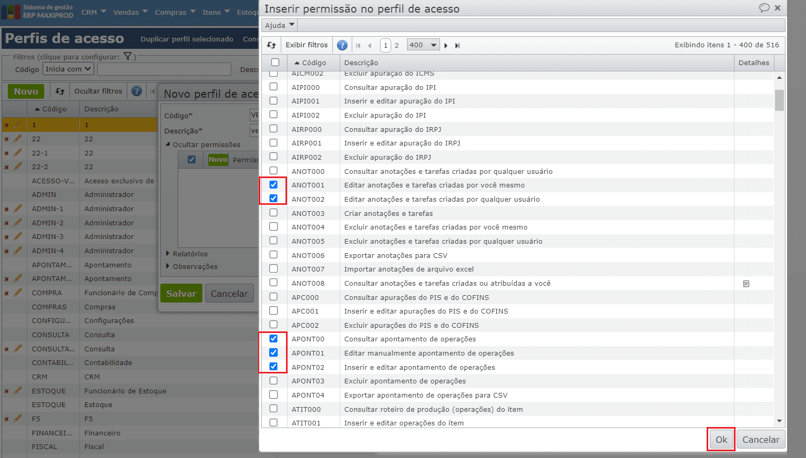This screenshot has width=806, height=458.
Task: Open the help icon beside Ocultar filtros
Action: (137, 91)
